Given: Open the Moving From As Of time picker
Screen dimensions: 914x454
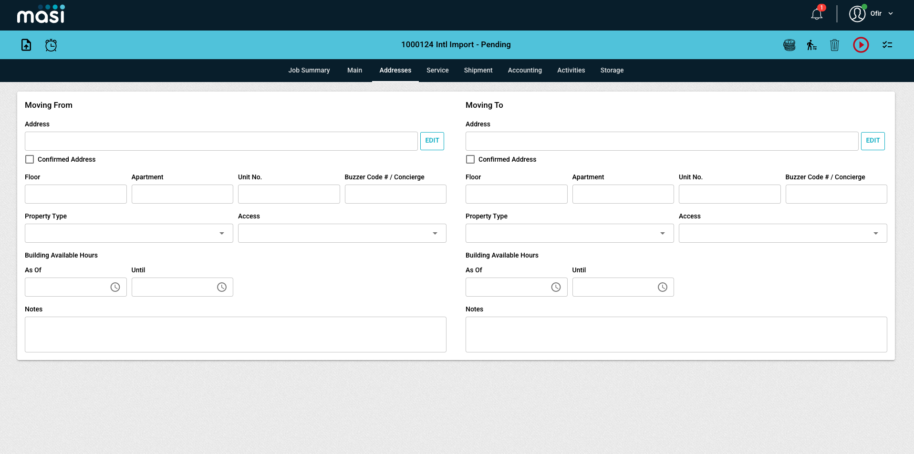Looking at the screenshot, I should [115, 287].
